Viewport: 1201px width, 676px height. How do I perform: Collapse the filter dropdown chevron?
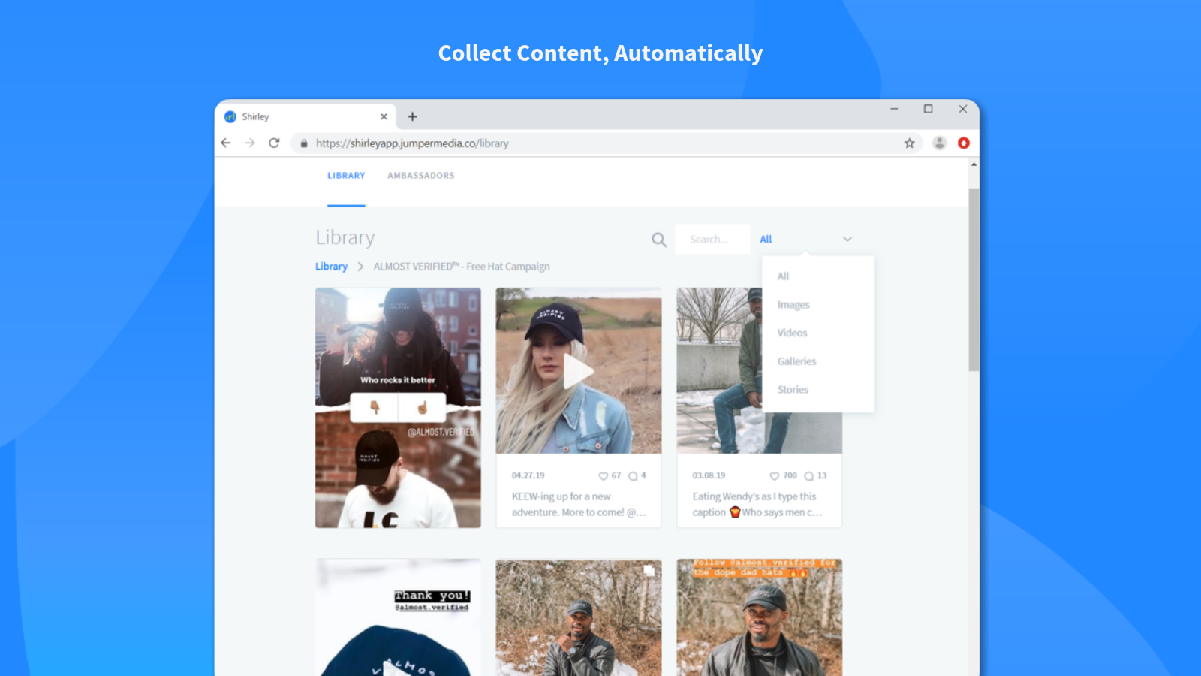[847, 240]
